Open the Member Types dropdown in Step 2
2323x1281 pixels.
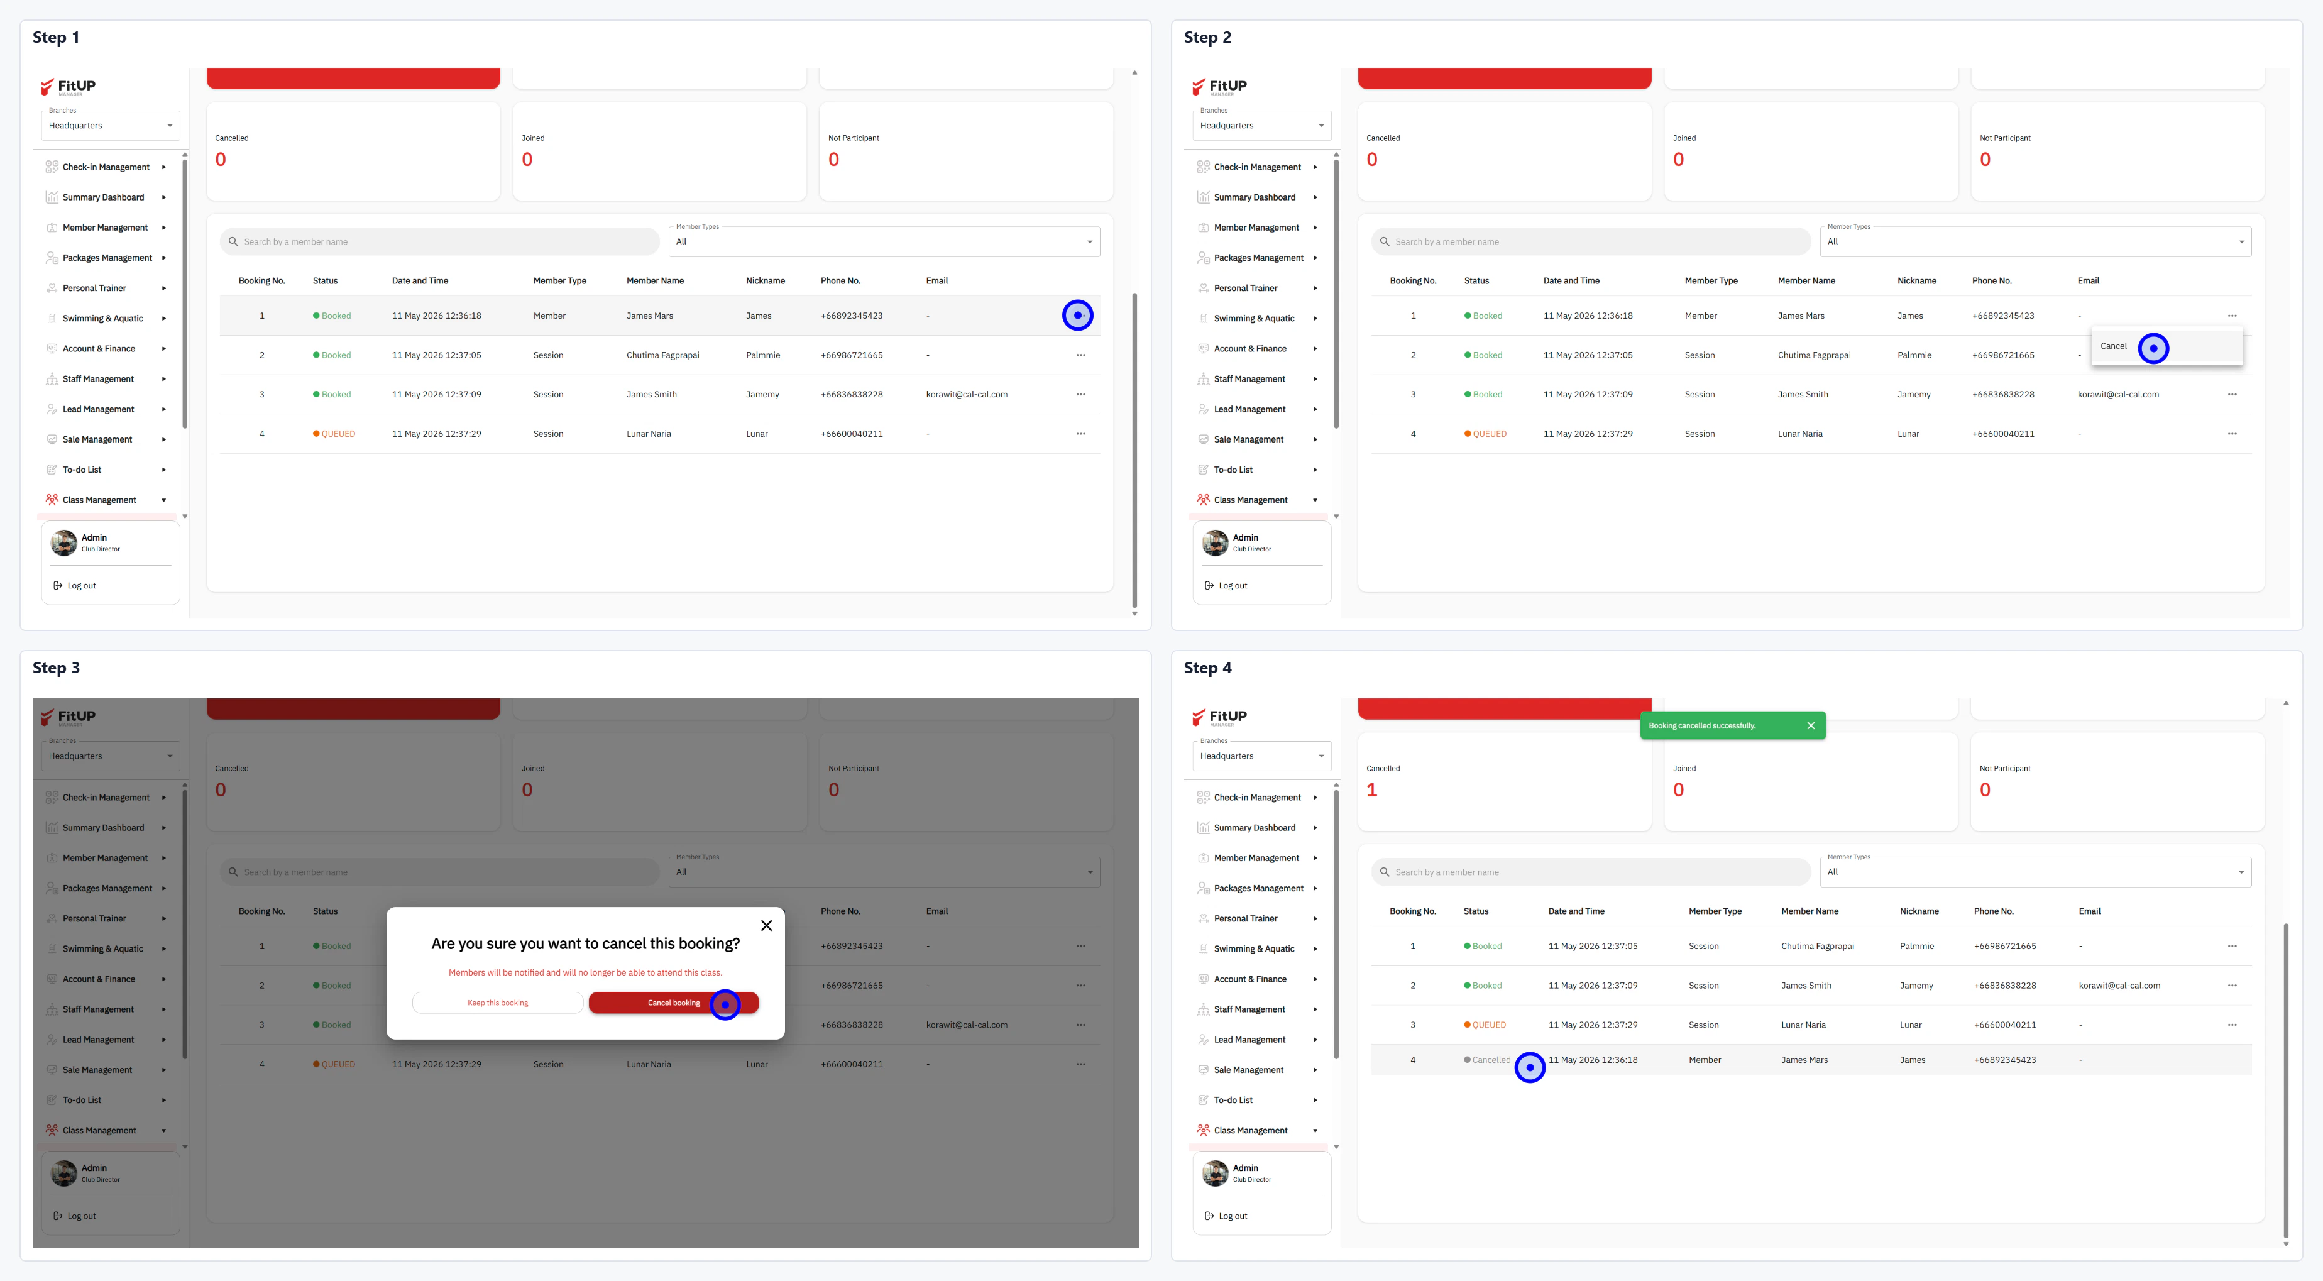coord(2035,242)
